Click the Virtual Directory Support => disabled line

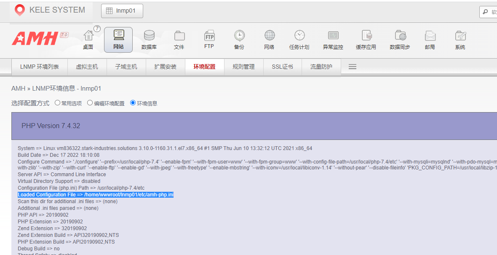coord(59,181)
